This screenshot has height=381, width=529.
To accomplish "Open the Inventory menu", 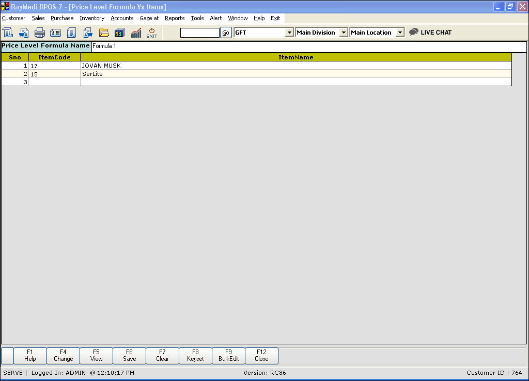I will 92,18.
